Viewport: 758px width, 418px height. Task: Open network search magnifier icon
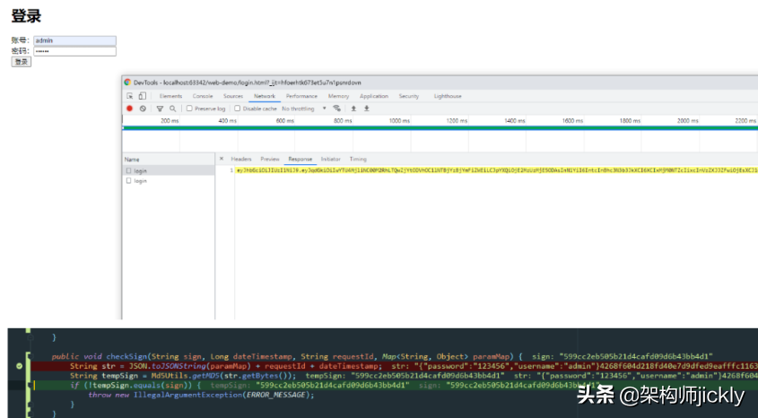coord(172,109)
